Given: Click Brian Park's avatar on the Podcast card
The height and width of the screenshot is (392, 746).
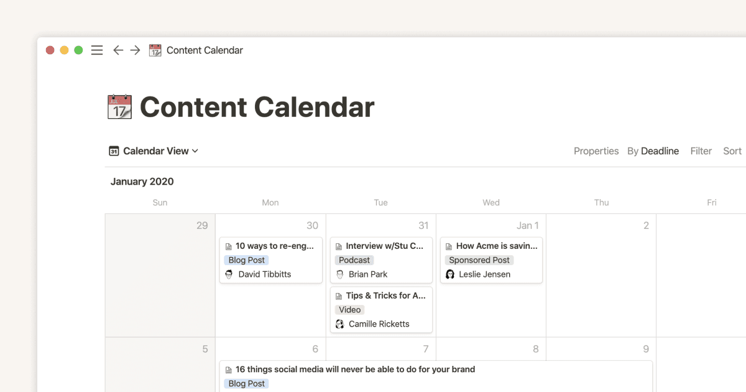Looking at the screenshot, I should (x=340, y=274).
